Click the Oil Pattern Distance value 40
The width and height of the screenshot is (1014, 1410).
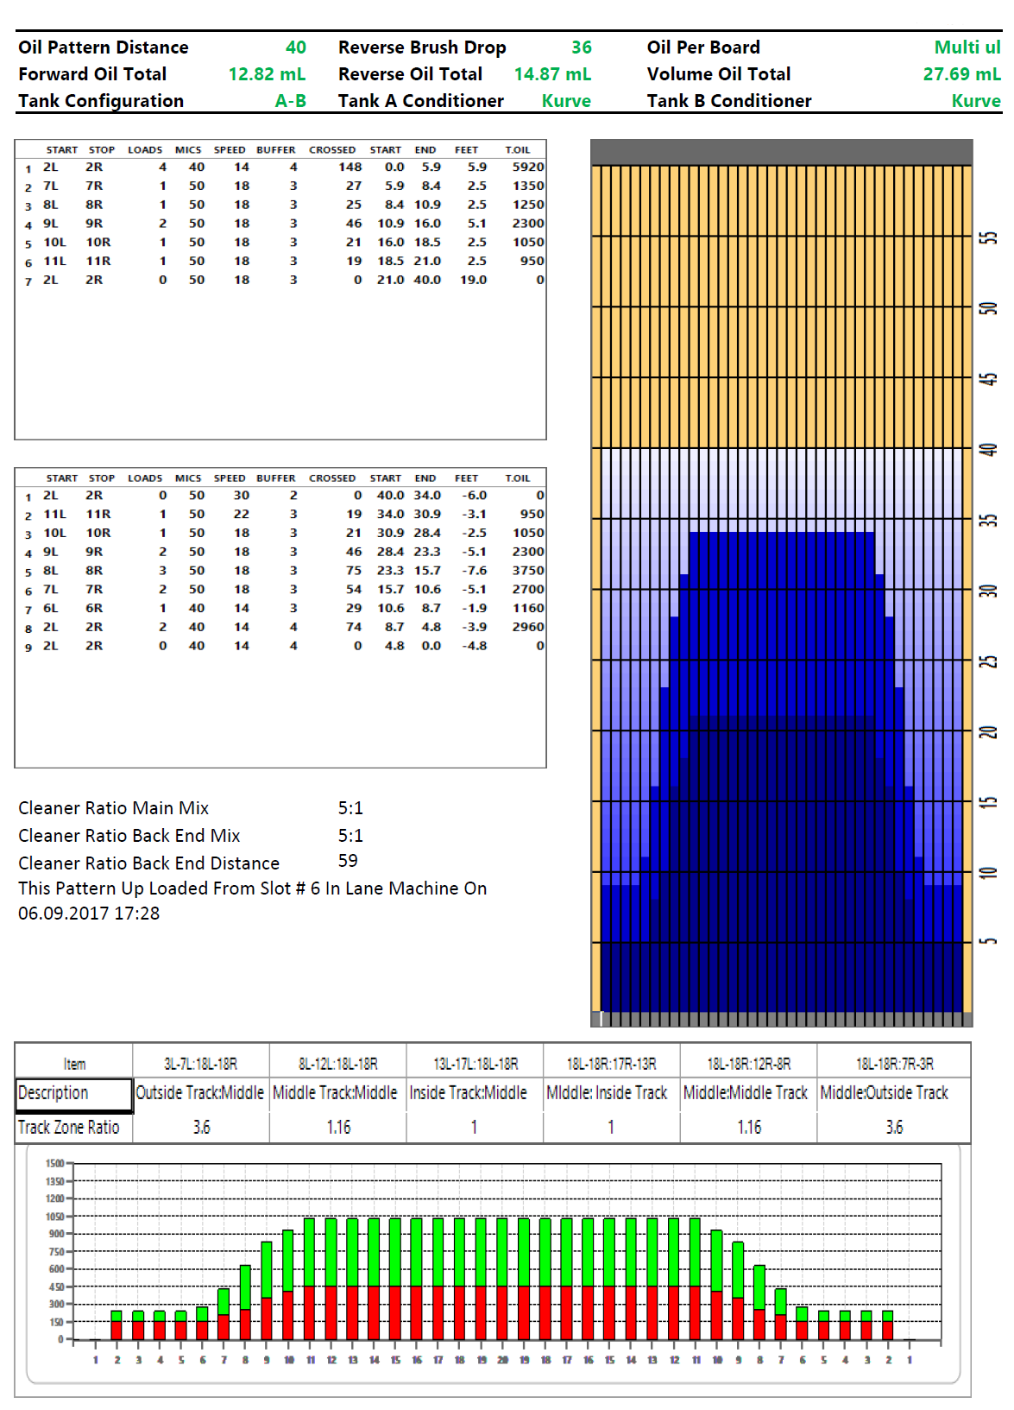295,47
